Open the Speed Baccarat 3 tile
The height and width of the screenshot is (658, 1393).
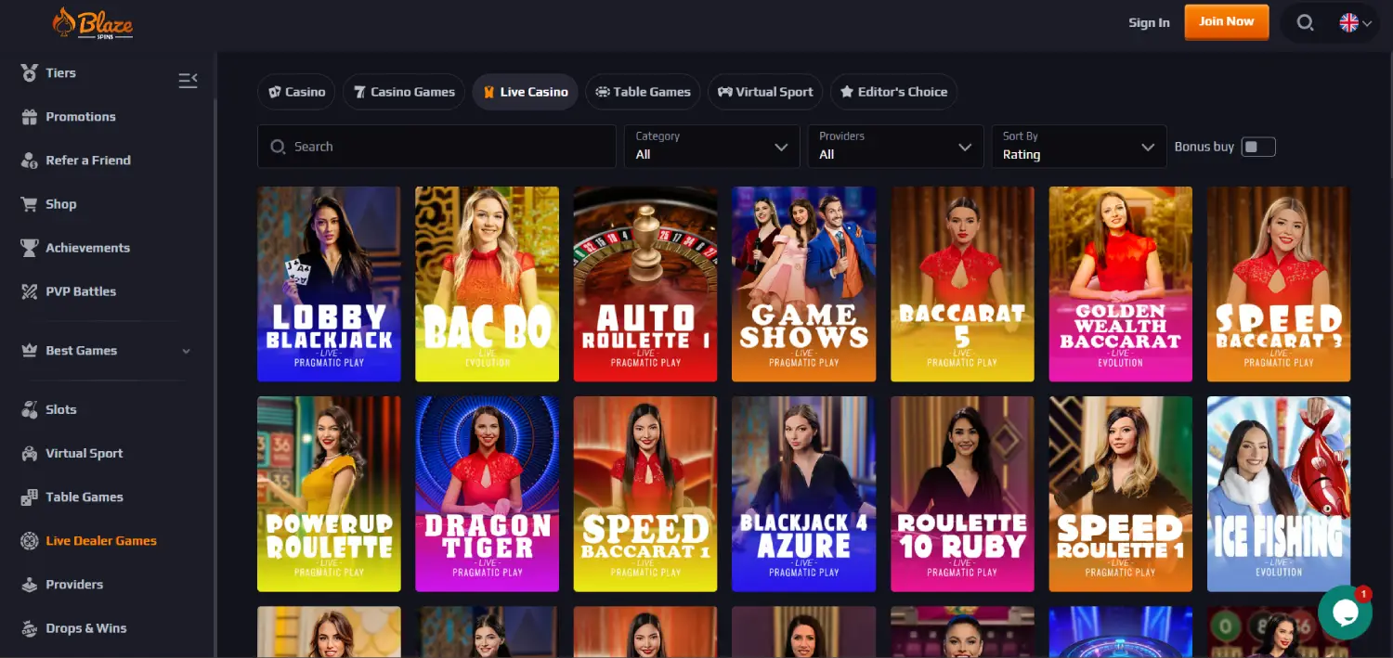click(x=1279, y=284)
